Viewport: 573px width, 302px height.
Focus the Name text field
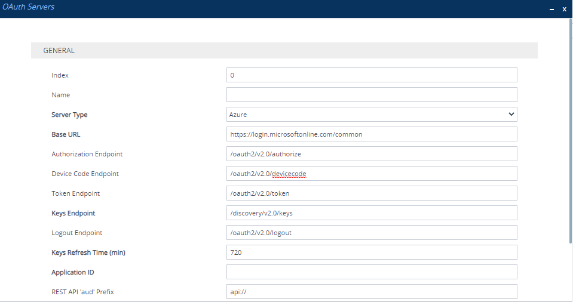[371, 95]
